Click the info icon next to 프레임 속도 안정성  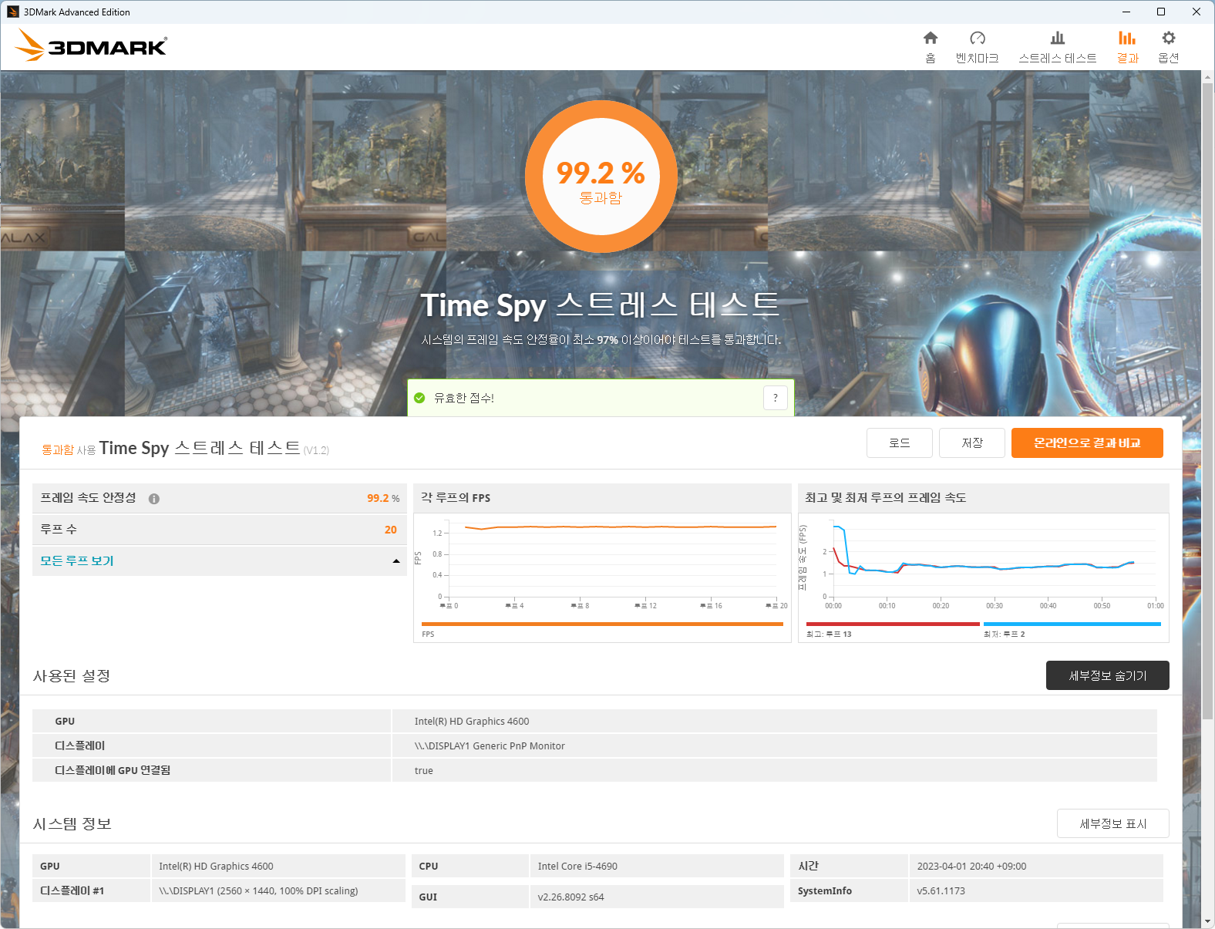(154, 499)
